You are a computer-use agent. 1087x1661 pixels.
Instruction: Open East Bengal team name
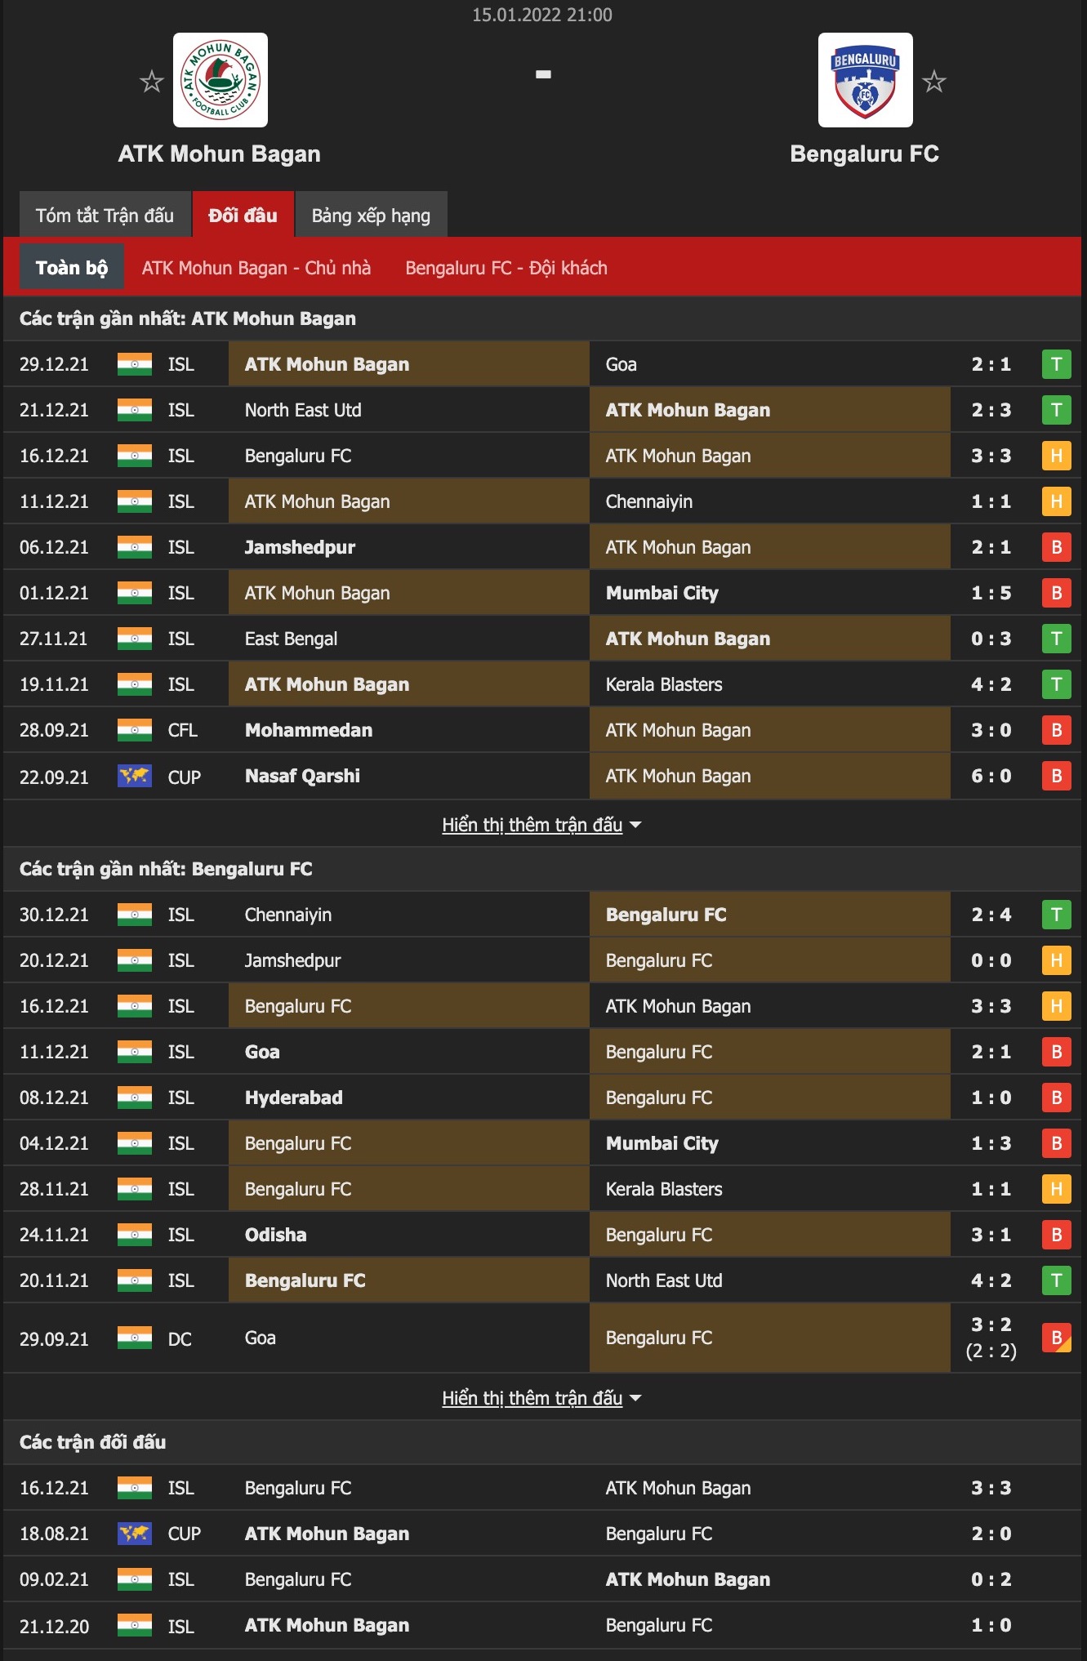click(x=291, y=639)
